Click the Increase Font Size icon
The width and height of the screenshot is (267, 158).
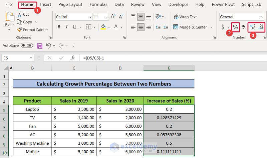click(113, 17)
